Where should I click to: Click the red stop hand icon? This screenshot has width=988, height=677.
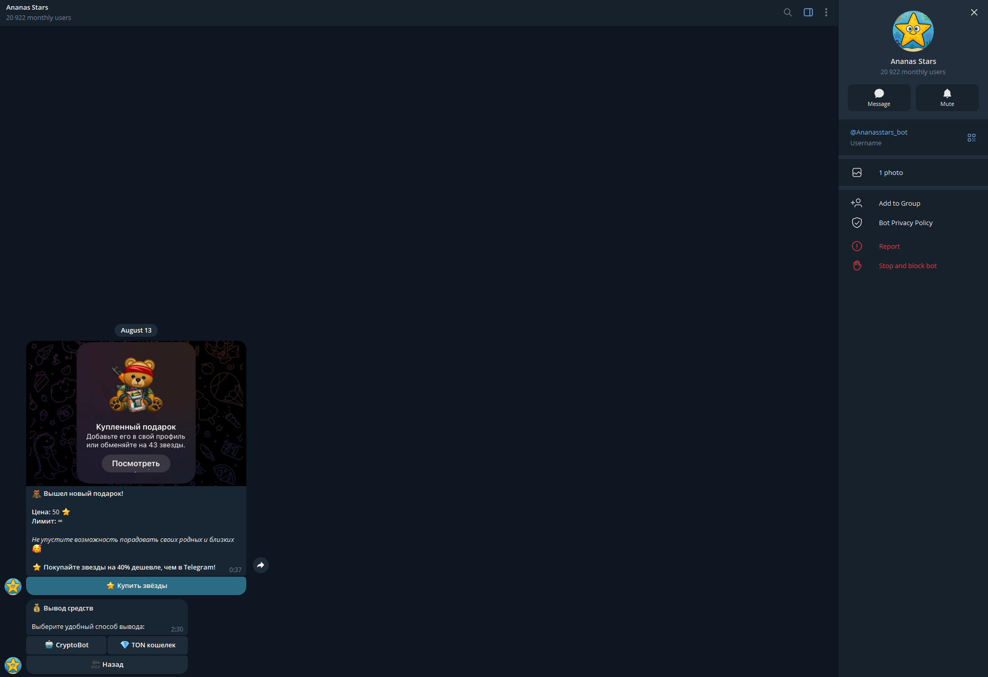[857, 266]
